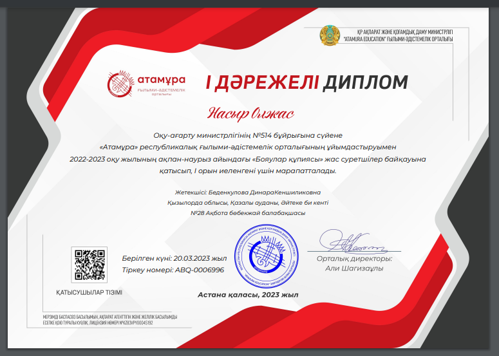499x356 pixels.
Task: Click the QR code
Action: click(89, 264)
